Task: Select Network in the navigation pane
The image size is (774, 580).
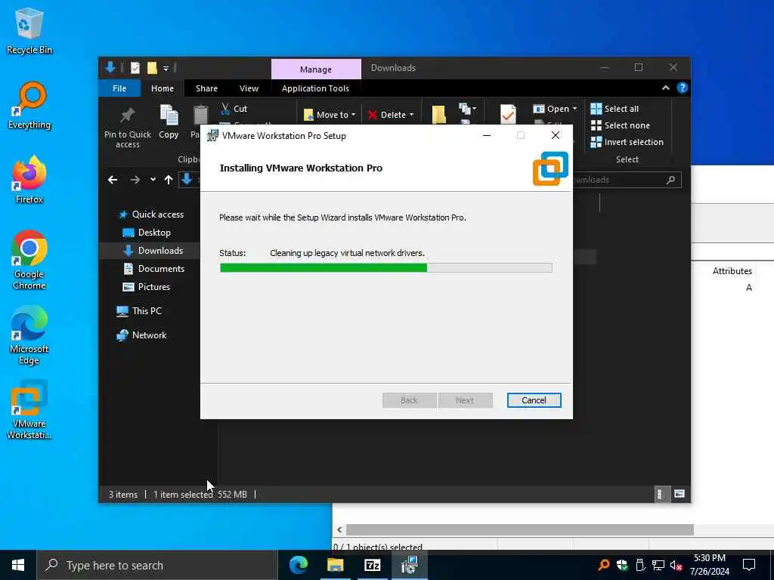Action: point(141,335)
